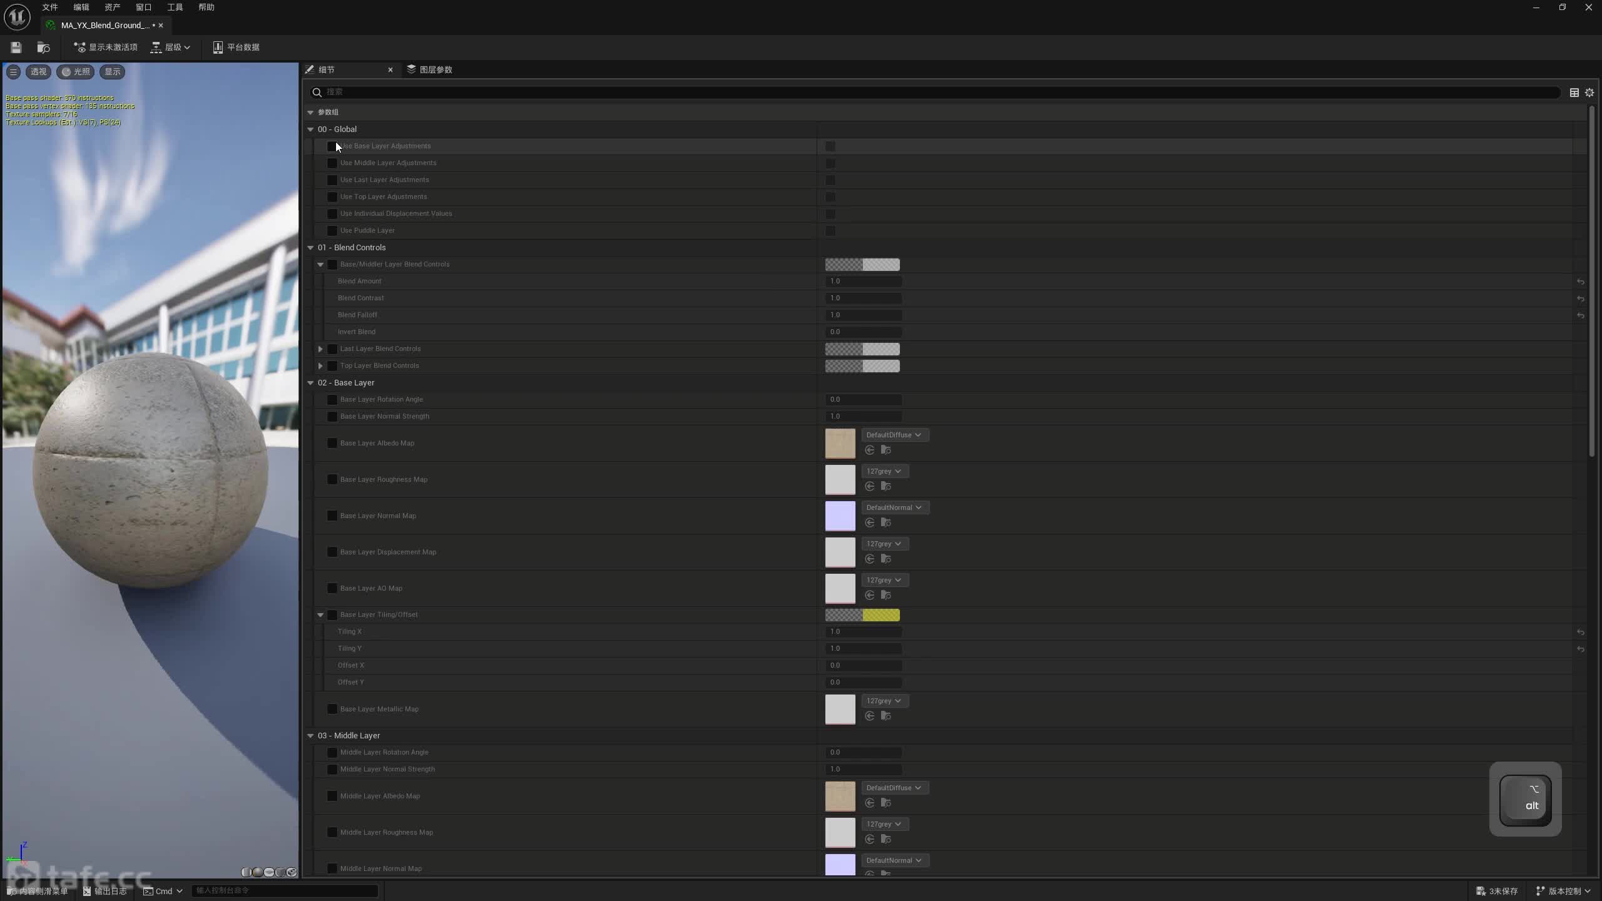Viewport: 1602px width, 901px height.
Task: Use selected asset for Base Layer Albedo Map
Action: [869, 450]
